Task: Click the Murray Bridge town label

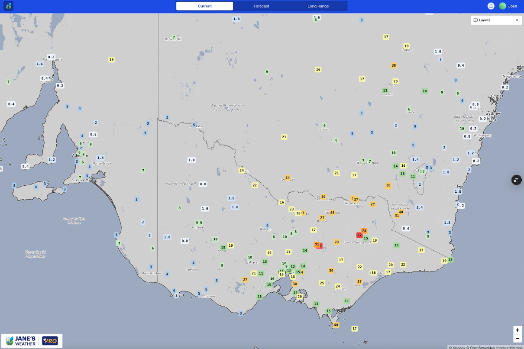Action: [101, 163]
